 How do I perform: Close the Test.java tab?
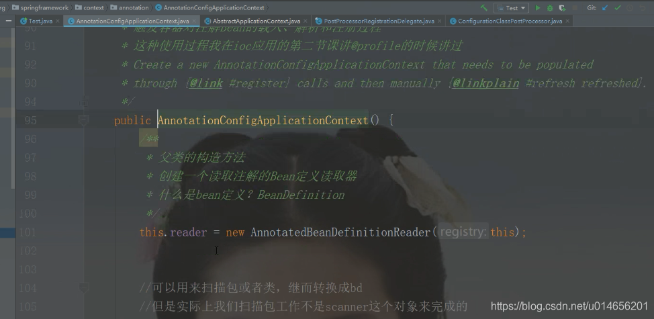pyautogui.click(x=58, y=21)
